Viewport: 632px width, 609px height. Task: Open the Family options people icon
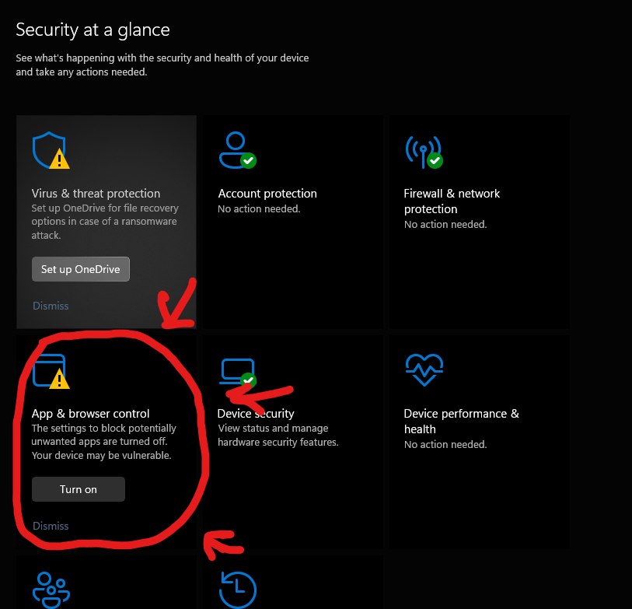click(51, 590)
